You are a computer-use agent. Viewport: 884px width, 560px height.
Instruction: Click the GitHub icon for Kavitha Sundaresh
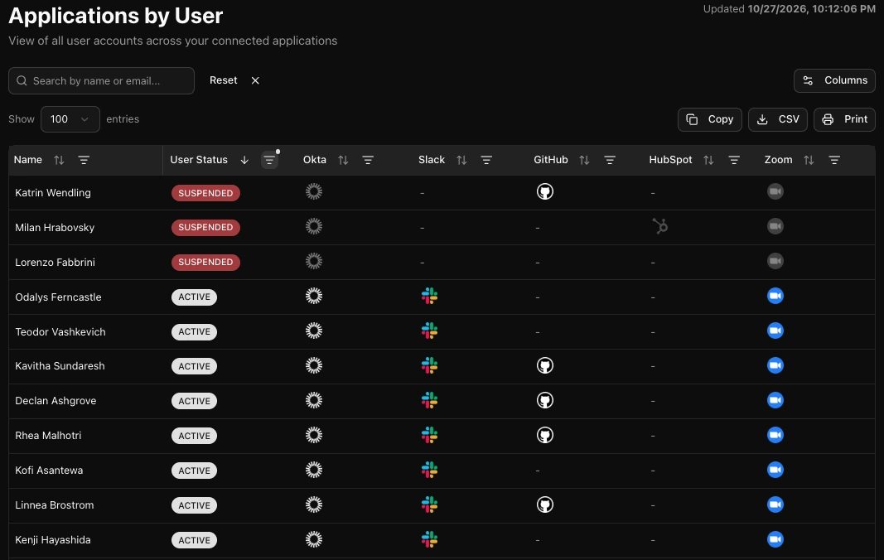(544, 365)
